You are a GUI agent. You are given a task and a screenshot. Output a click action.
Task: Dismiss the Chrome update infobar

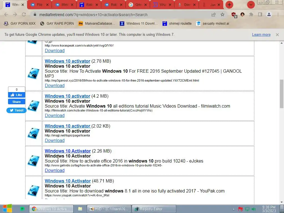click(x=277, y=35)
